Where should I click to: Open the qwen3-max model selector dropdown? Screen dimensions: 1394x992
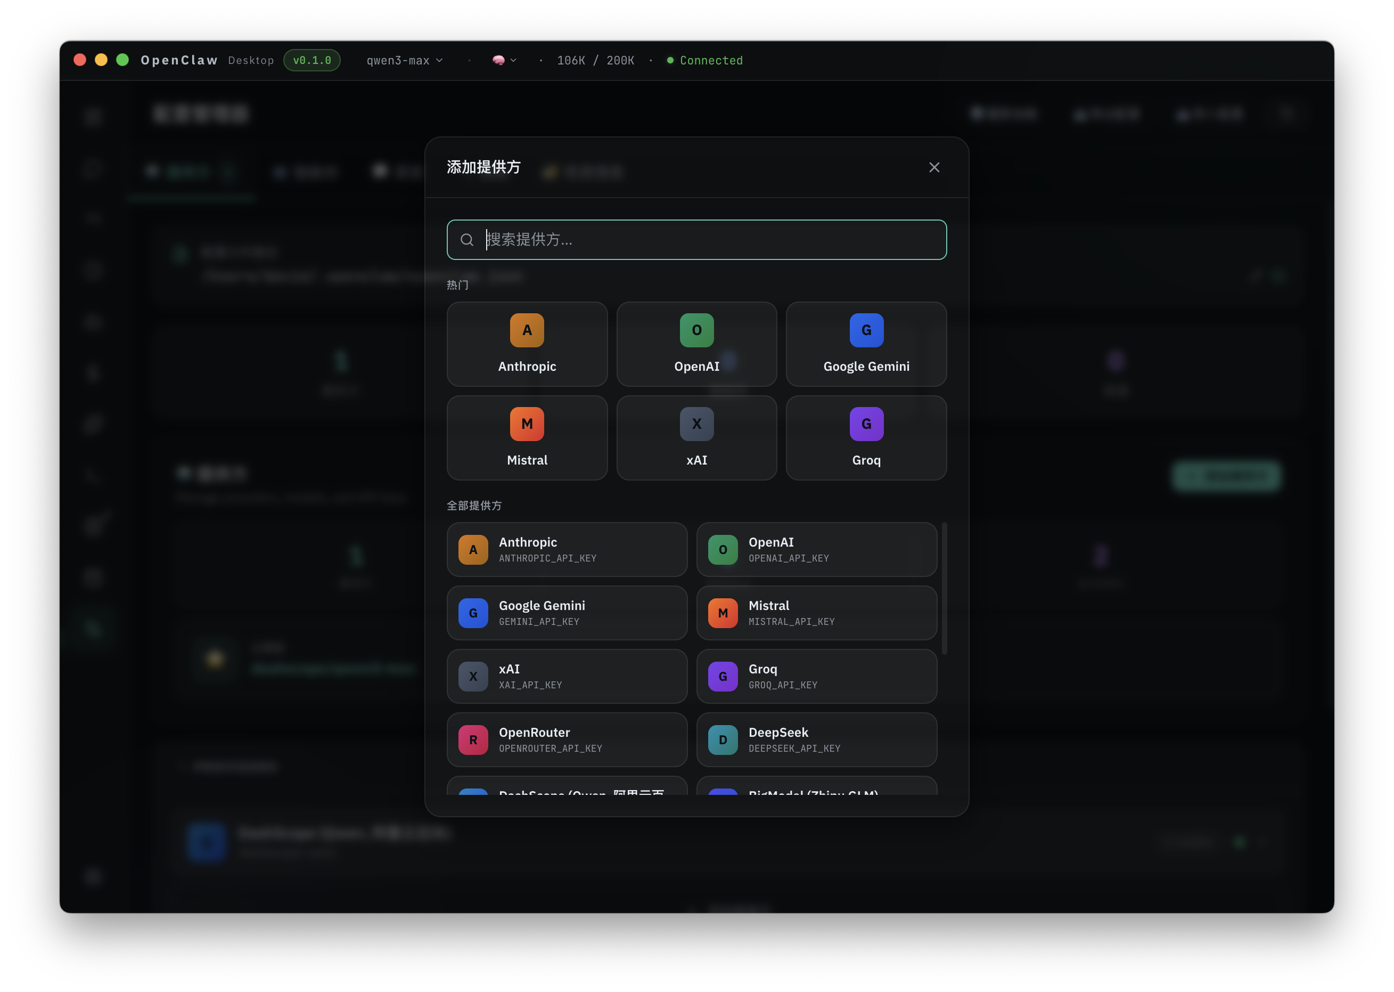(404, 60)
